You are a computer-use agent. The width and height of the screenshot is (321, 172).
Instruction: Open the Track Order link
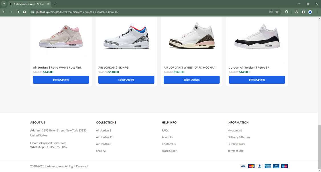169,151
